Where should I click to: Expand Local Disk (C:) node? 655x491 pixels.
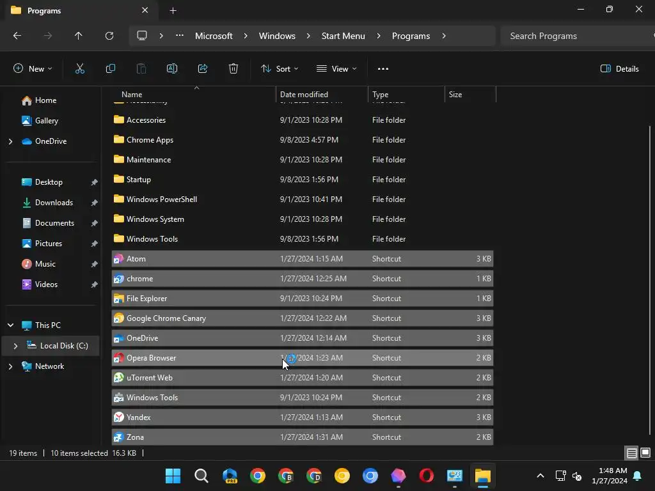15,346
